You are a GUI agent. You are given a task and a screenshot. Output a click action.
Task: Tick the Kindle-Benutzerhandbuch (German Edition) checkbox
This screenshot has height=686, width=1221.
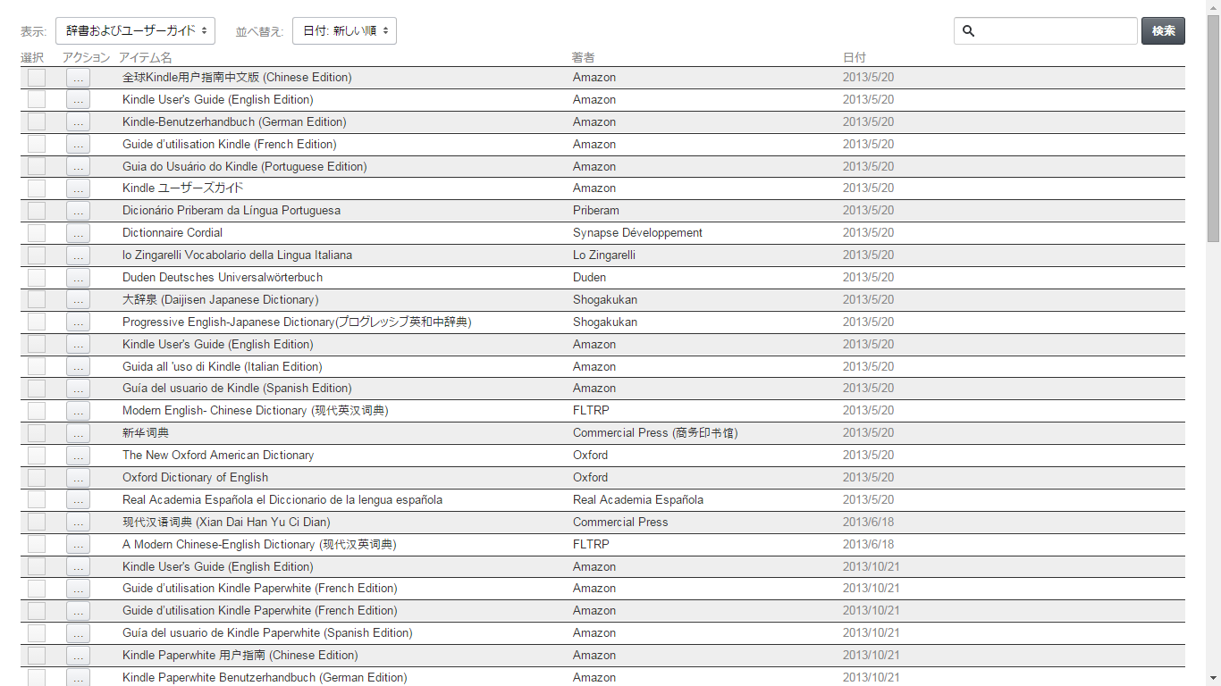[37, 122]
